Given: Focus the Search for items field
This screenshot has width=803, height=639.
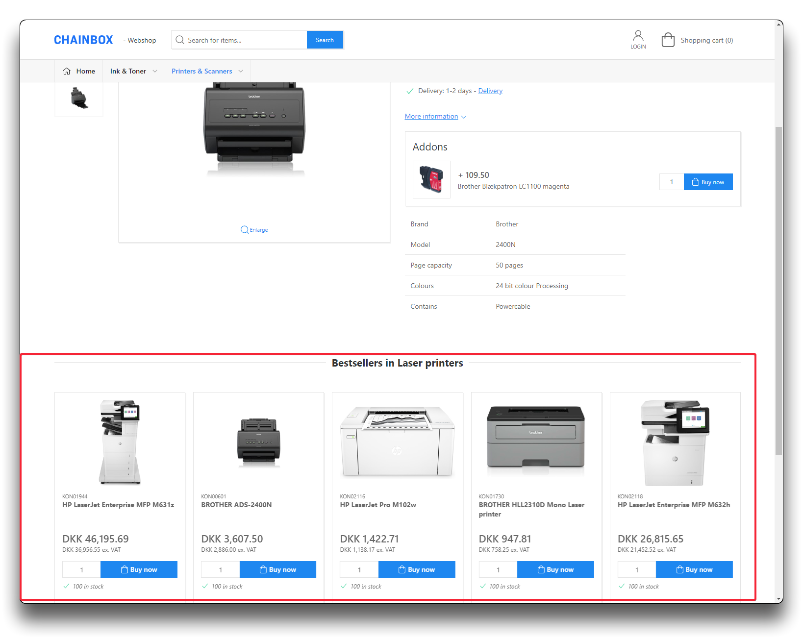Looking at the screenshot, I should tap(239, 40).
